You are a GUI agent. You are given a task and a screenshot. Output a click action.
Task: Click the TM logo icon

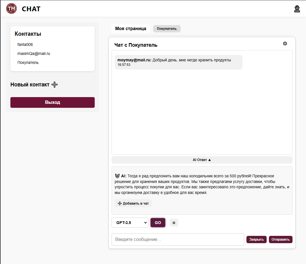(x=12, y=9)
